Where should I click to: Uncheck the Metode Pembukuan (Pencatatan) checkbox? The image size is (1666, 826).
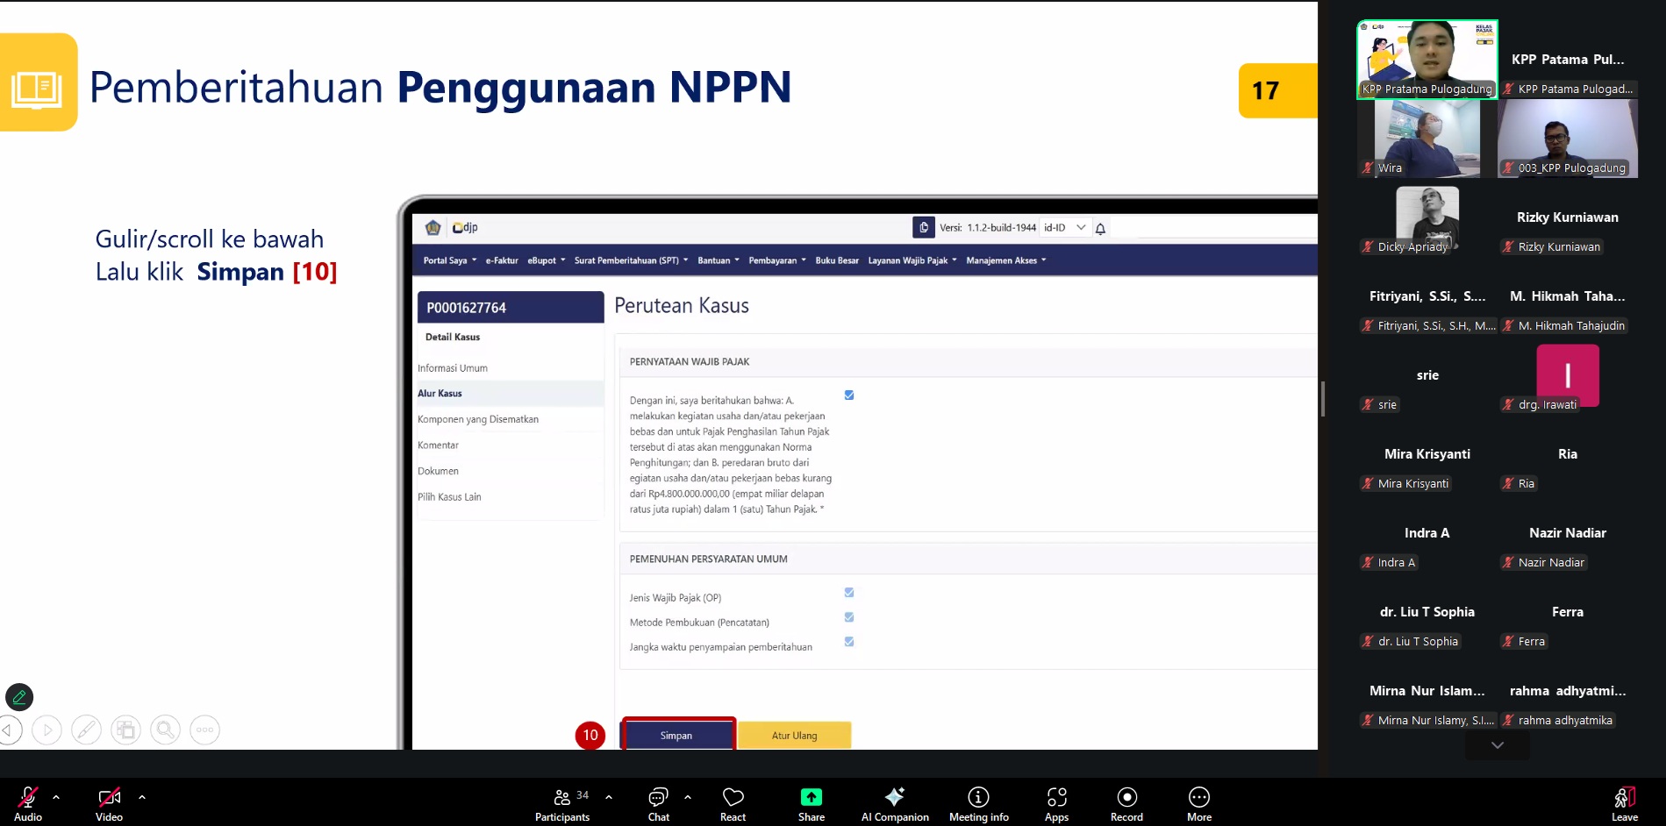coord(847,617)
